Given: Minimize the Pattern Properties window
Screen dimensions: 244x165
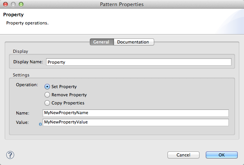Looking at the screenshot, I should point(13,5).
